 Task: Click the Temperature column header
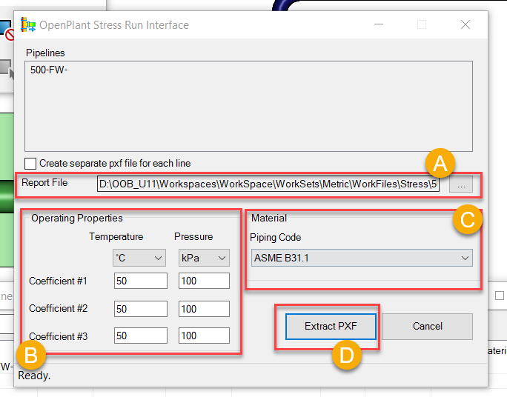[x=116, y=237]
